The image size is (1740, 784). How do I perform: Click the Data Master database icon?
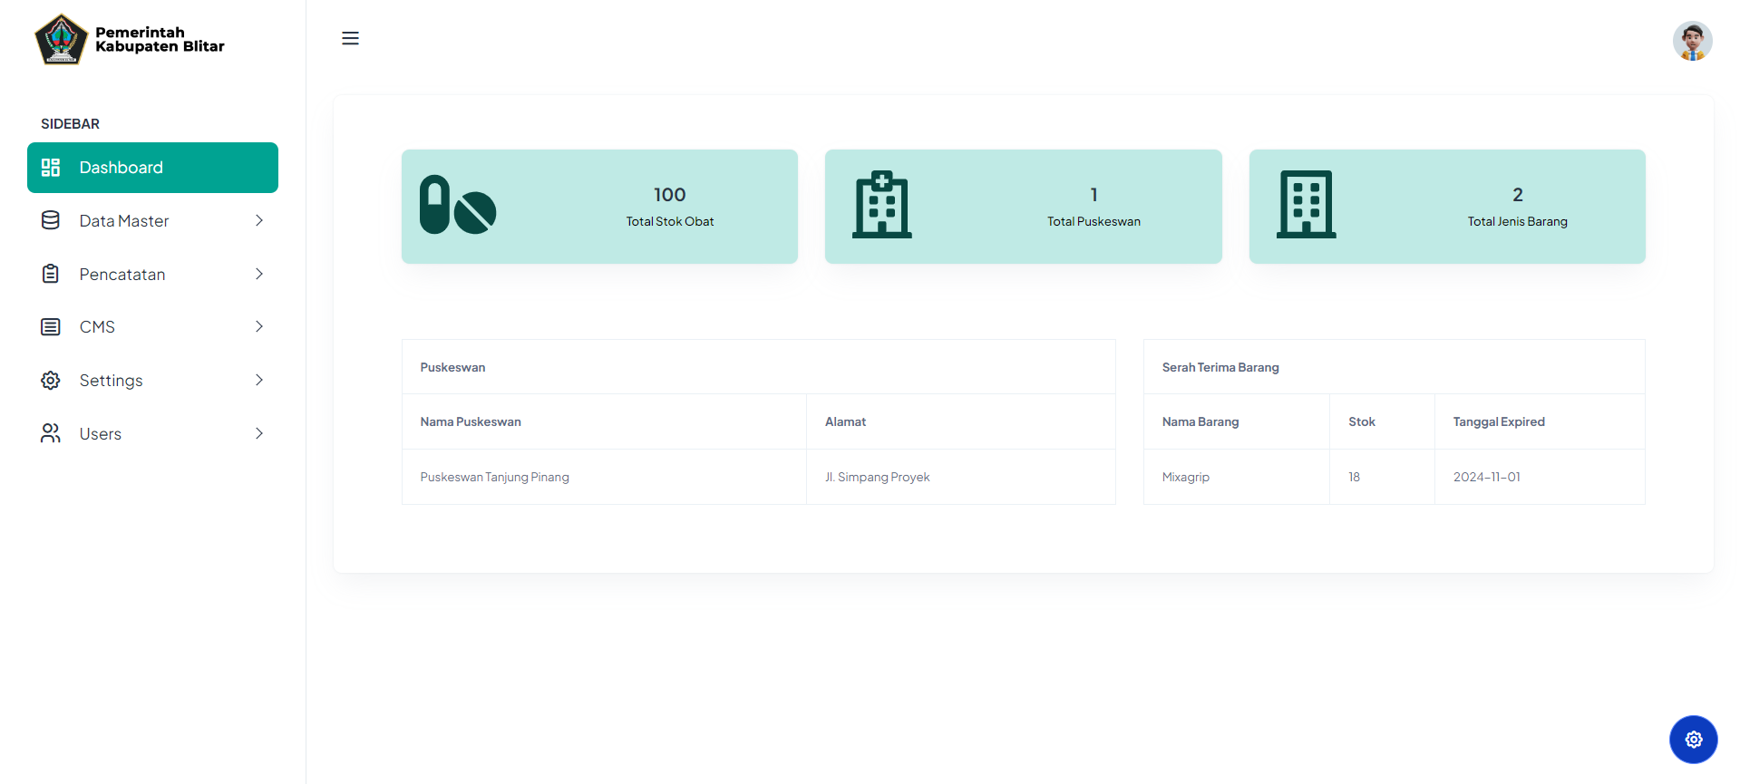click(51, 220)
